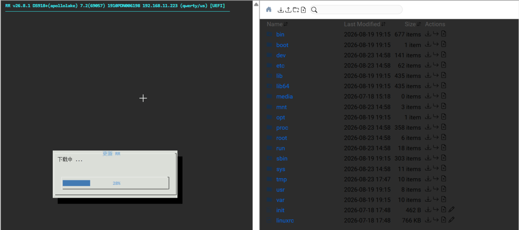
Task: Click the '462 B' size of init
Action: (x=413, y=210)
